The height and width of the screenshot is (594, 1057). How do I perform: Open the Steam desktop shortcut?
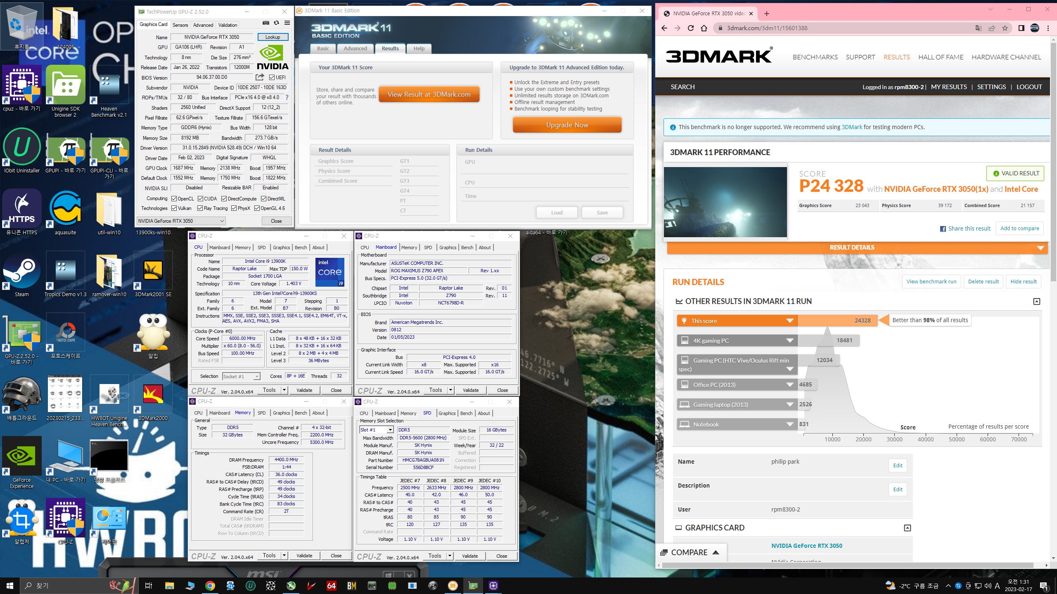22,275
